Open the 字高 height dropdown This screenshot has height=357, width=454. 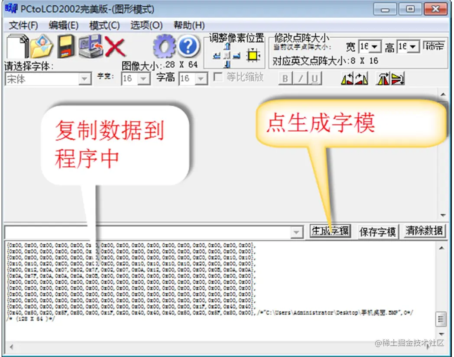[201, 79]
